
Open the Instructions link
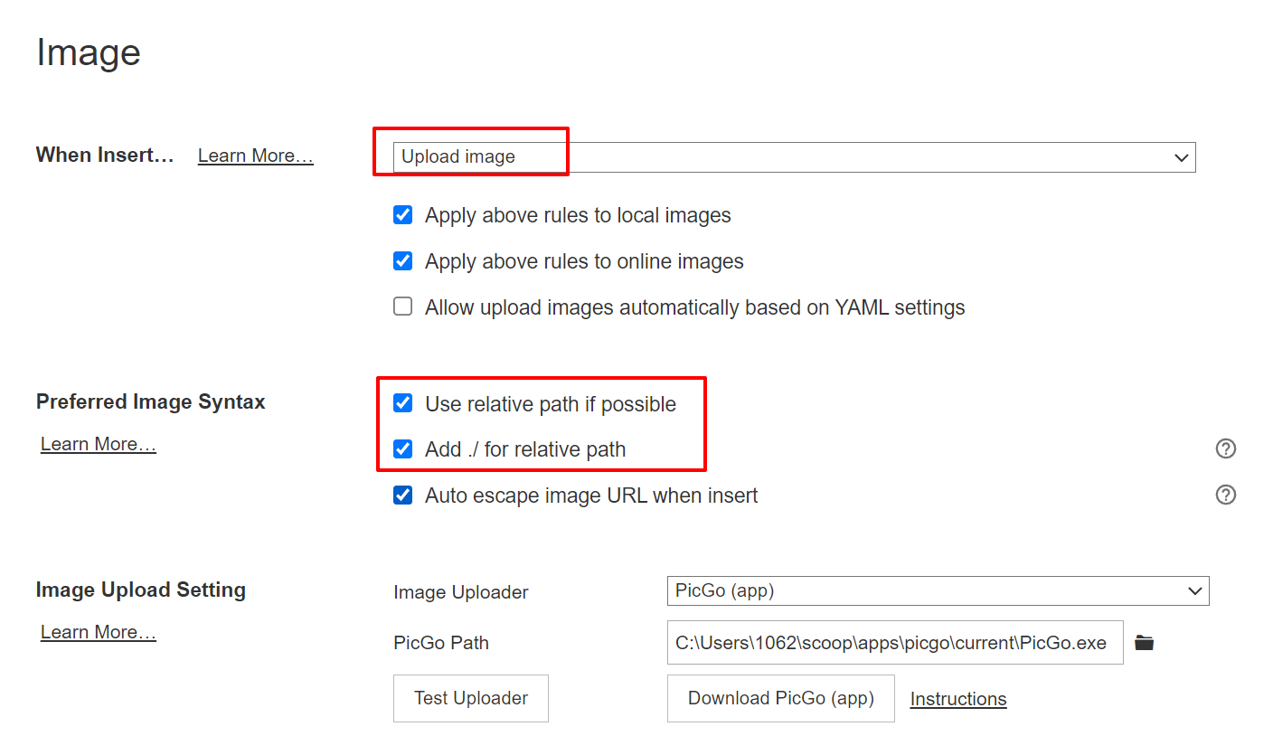(957, 698)
